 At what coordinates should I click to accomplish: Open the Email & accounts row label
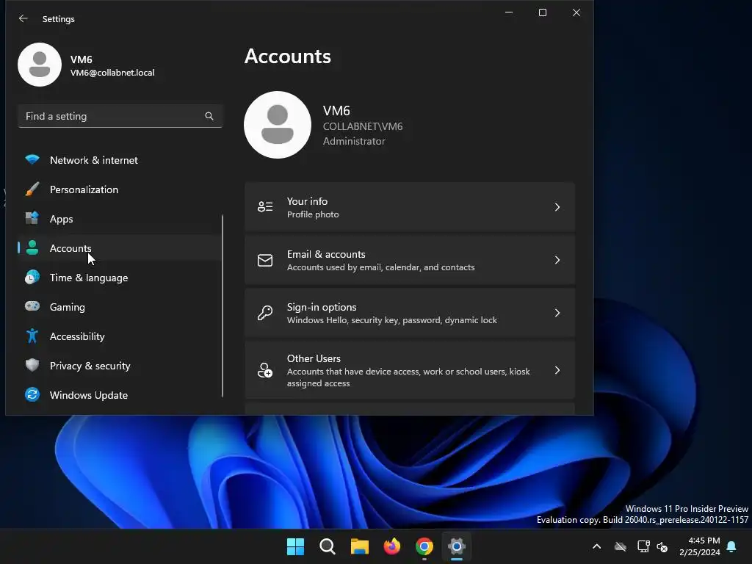(x=326, y=254)
